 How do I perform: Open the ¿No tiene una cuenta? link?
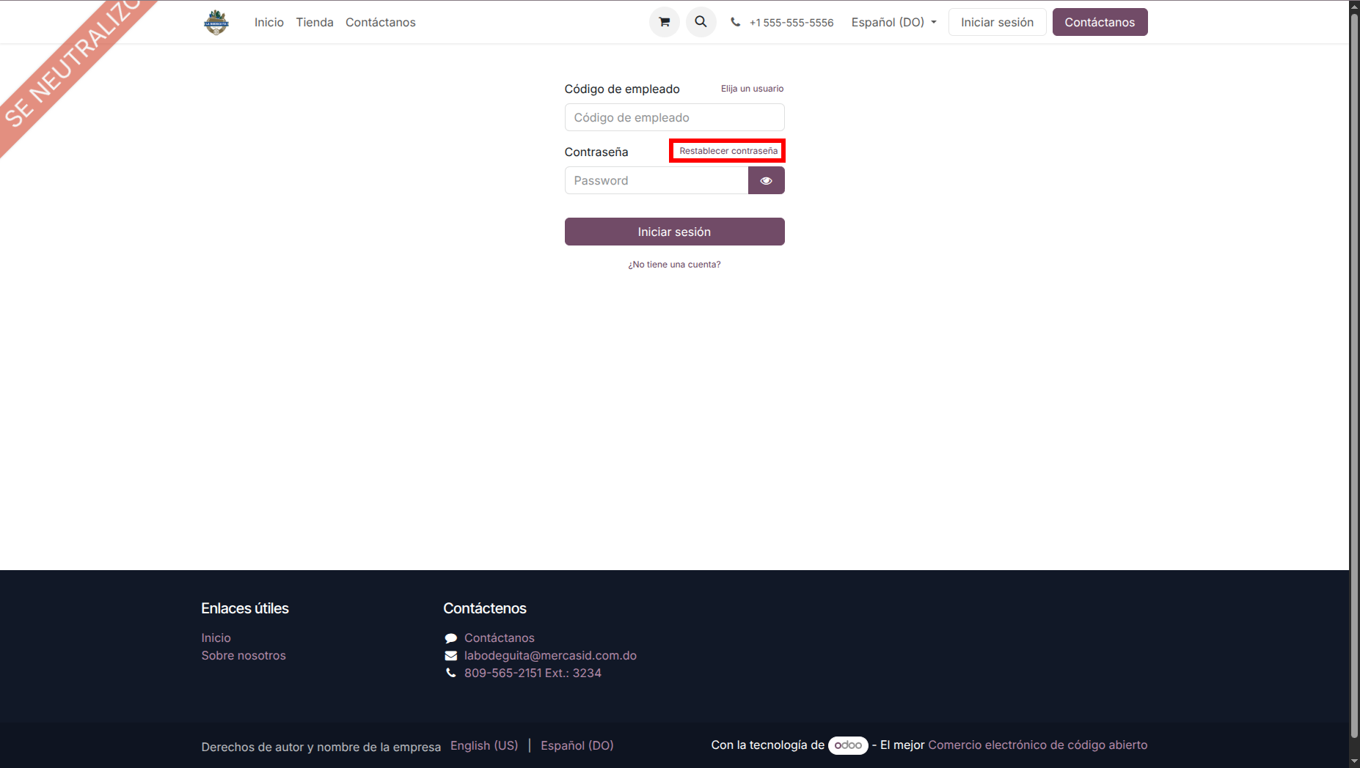tap(674, 265)
